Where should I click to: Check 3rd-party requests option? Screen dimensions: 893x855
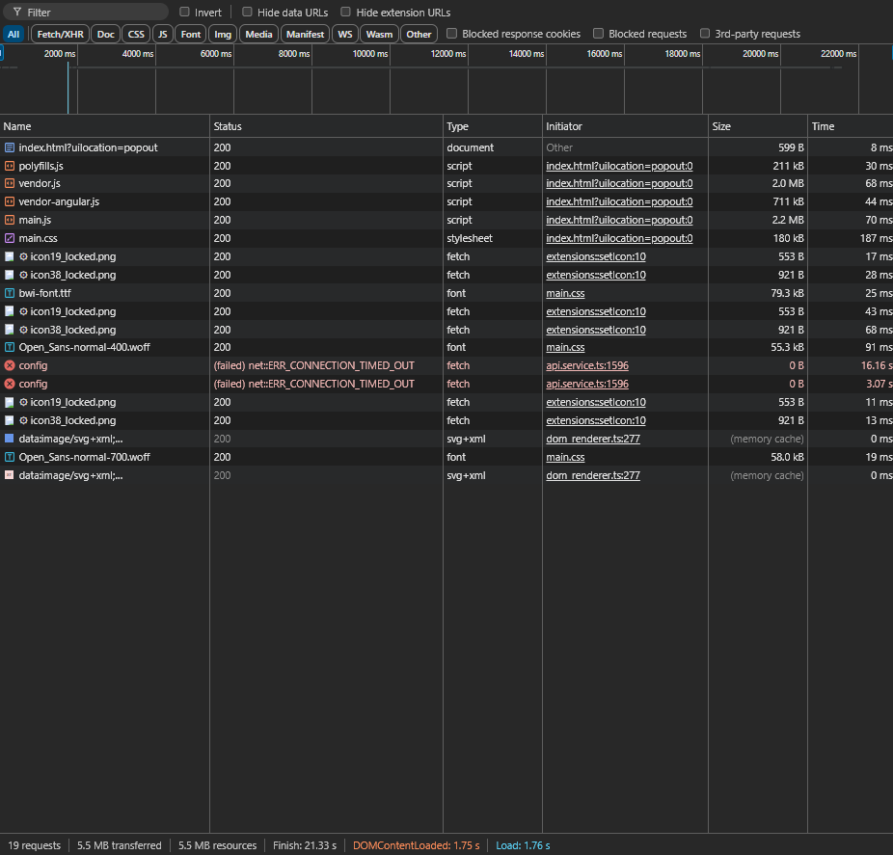point(705,33)
